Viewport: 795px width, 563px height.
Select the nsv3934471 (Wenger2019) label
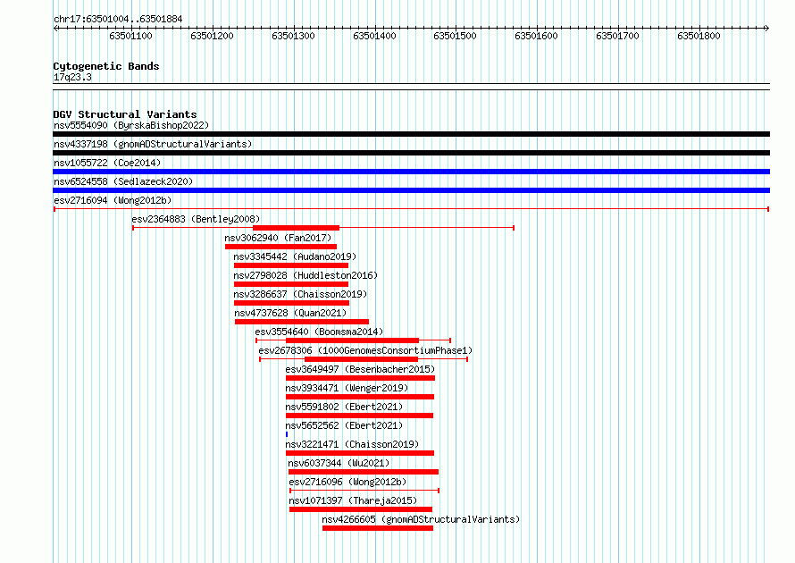[347, 388]
